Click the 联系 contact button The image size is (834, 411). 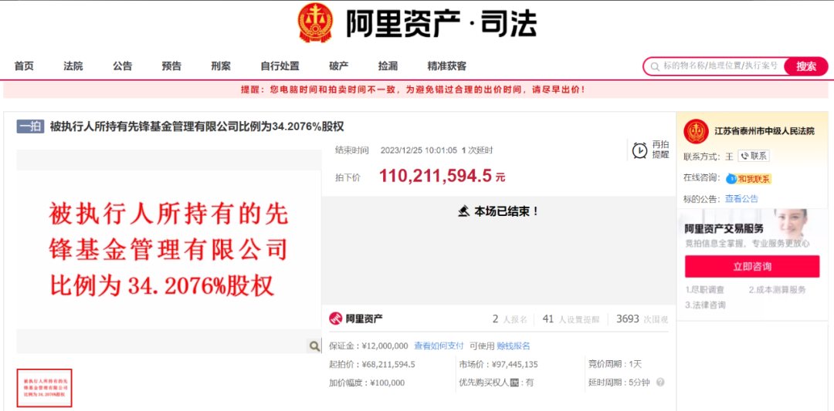tap(754, 156)
